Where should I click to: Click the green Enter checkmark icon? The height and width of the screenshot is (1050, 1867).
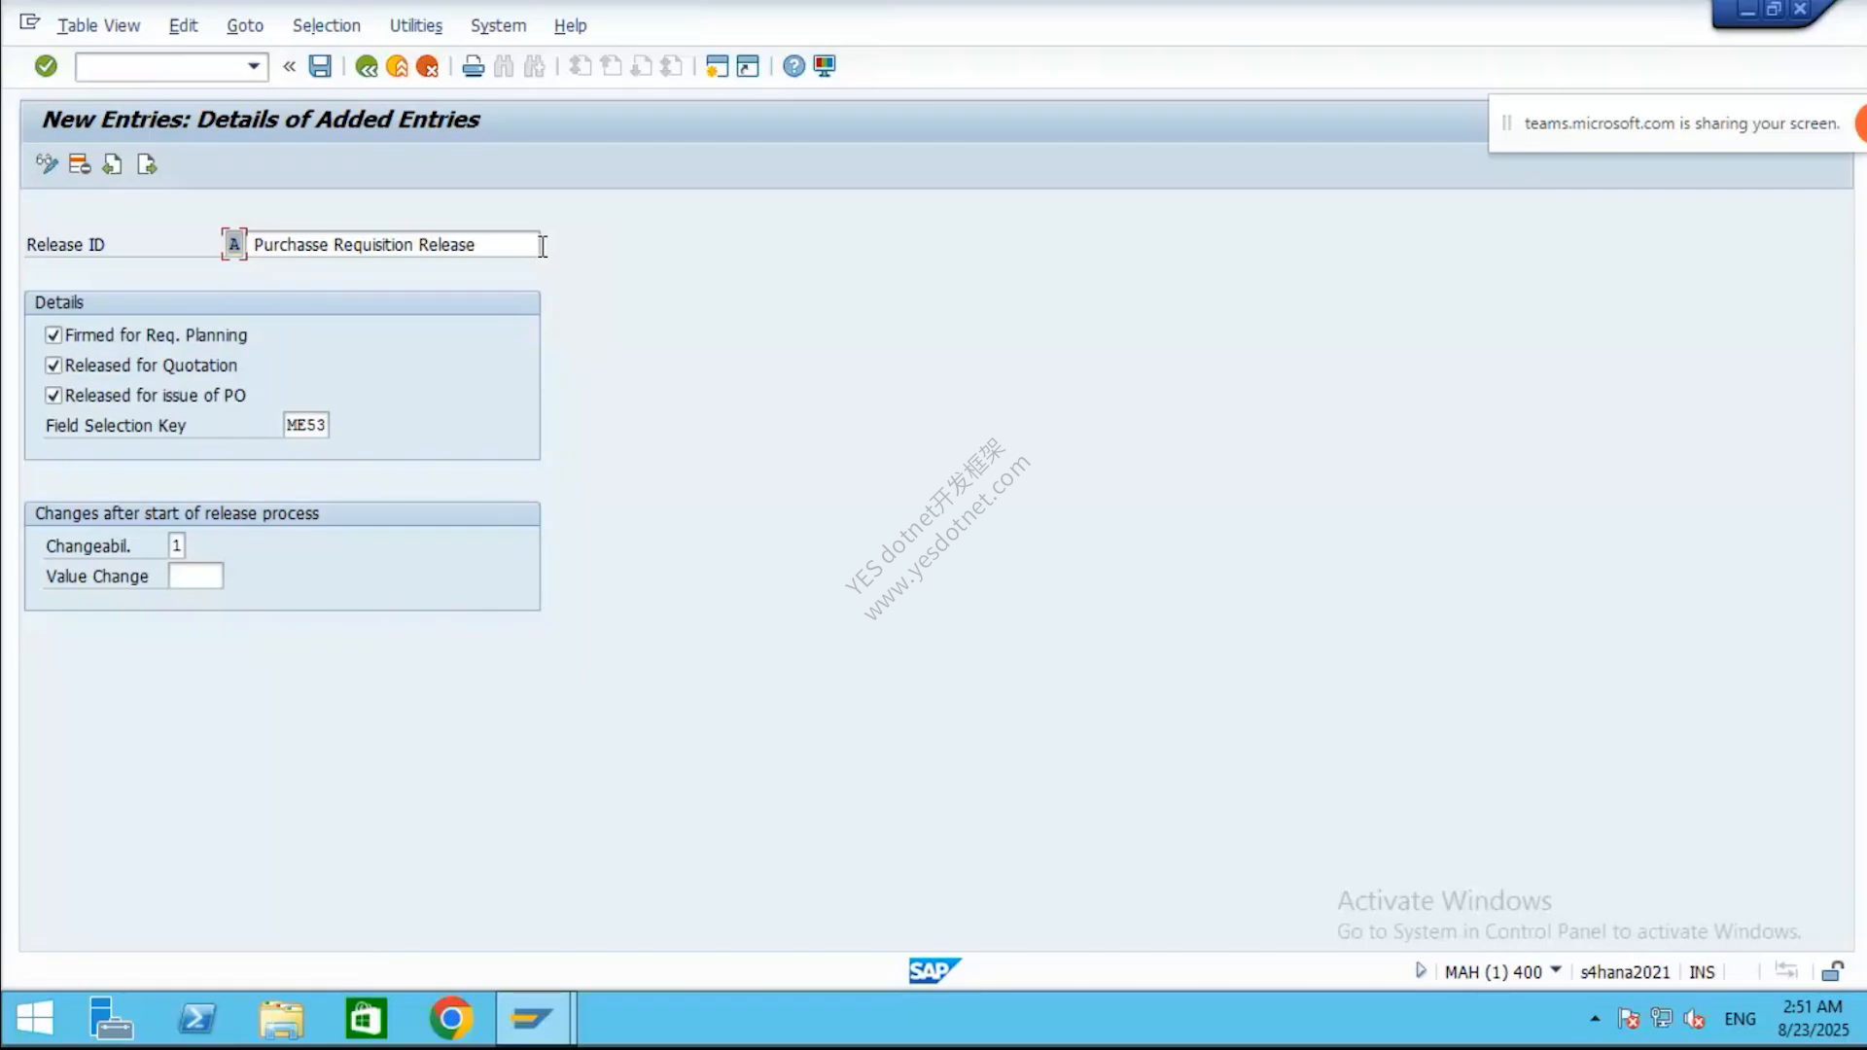pos(46,66)
